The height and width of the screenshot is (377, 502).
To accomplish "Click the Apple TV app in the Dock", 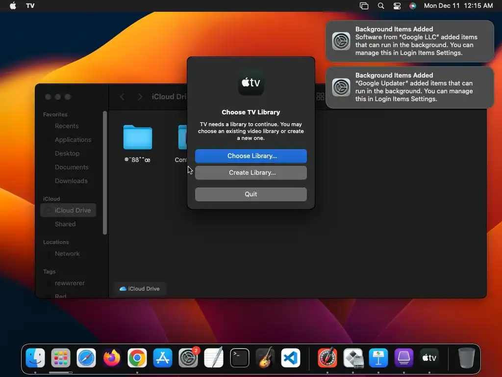I will [x=429, y=358].
